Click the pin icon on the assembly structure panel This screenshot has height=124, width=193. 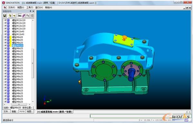[x=30, y=11]
